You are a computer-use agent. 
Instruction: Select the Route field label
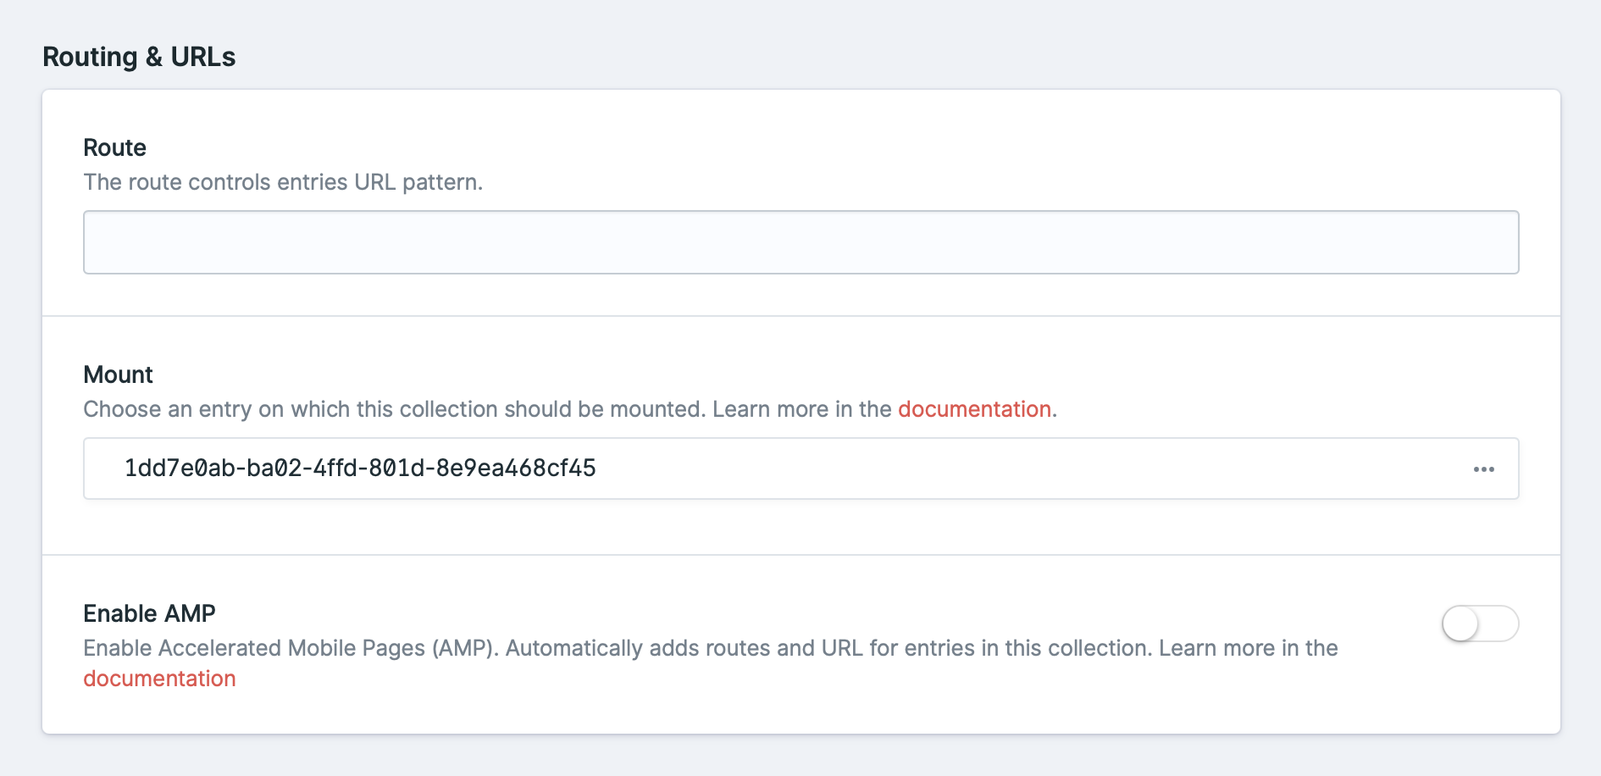coord(114,147)
